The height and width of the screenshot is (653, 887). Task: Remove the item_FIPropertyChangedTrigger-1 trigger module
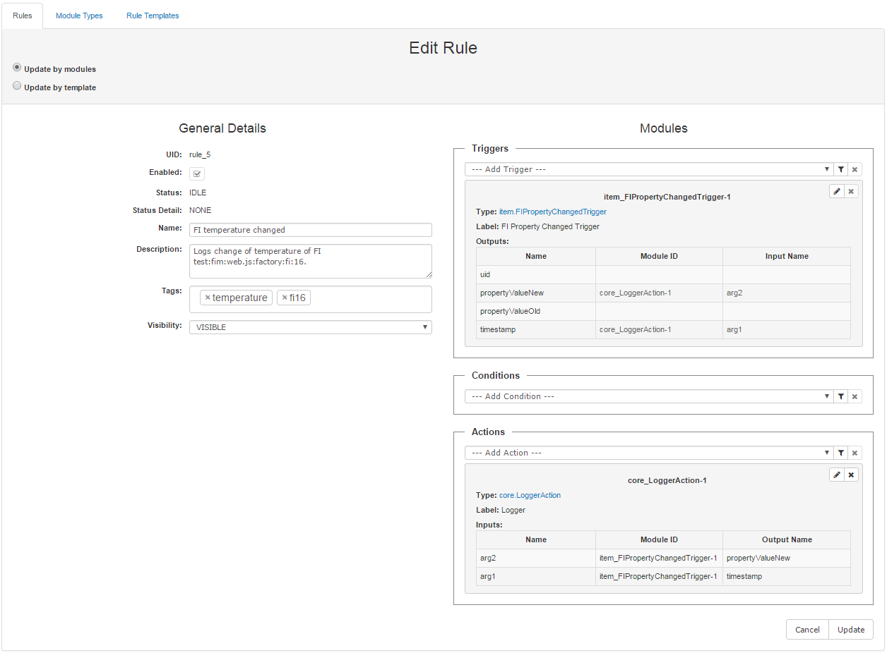(x=851, y=191)
